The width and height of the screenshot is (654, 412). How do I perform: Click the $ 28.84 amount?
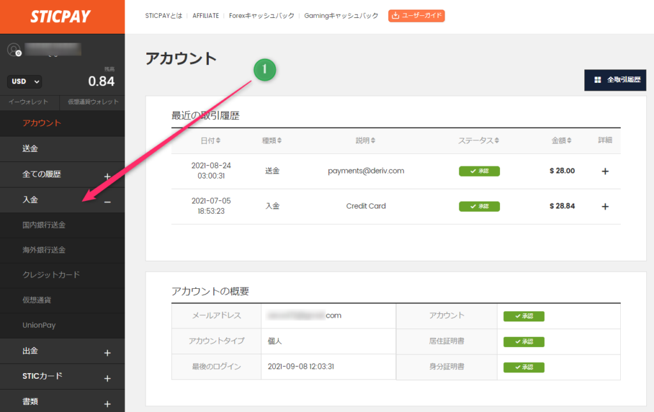[562, 206]
